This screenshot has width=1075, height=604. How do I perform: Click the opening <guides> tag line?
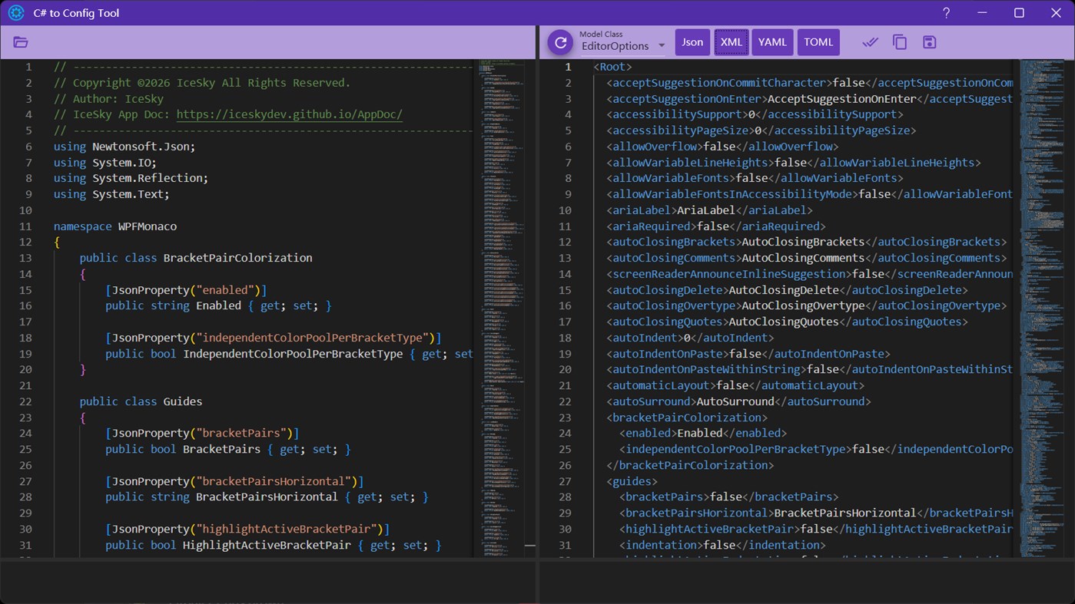pyautogui.click(x=632, y=481)
